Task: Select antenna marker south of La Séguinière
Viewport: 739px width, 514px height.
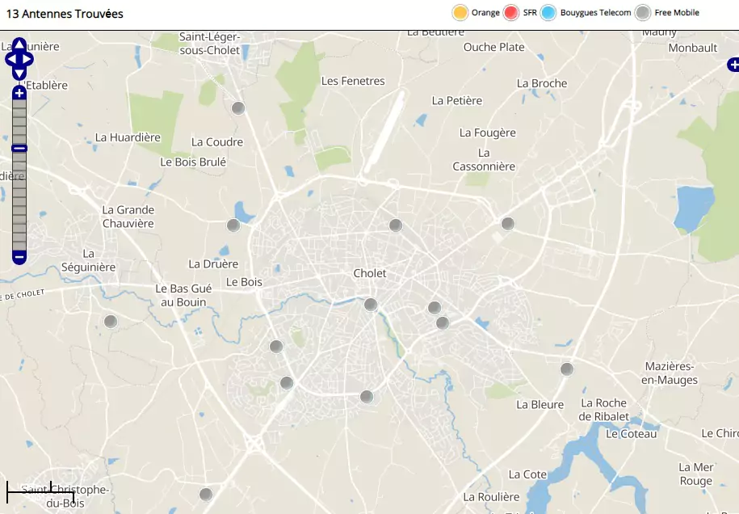Action: [111, 322]
